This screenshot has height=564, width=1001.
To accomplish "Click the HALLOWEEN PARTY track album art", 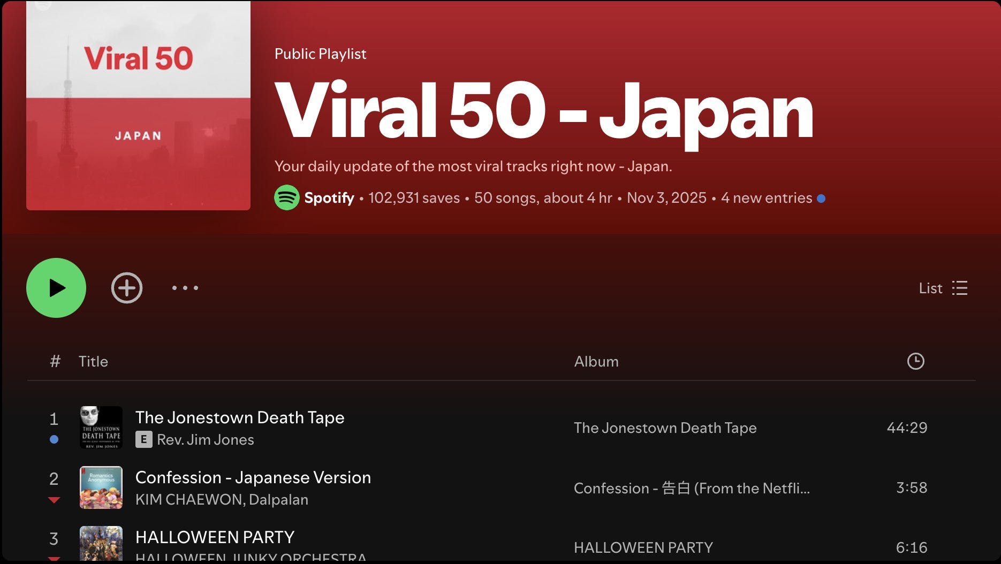I will (x=101, y=544).
